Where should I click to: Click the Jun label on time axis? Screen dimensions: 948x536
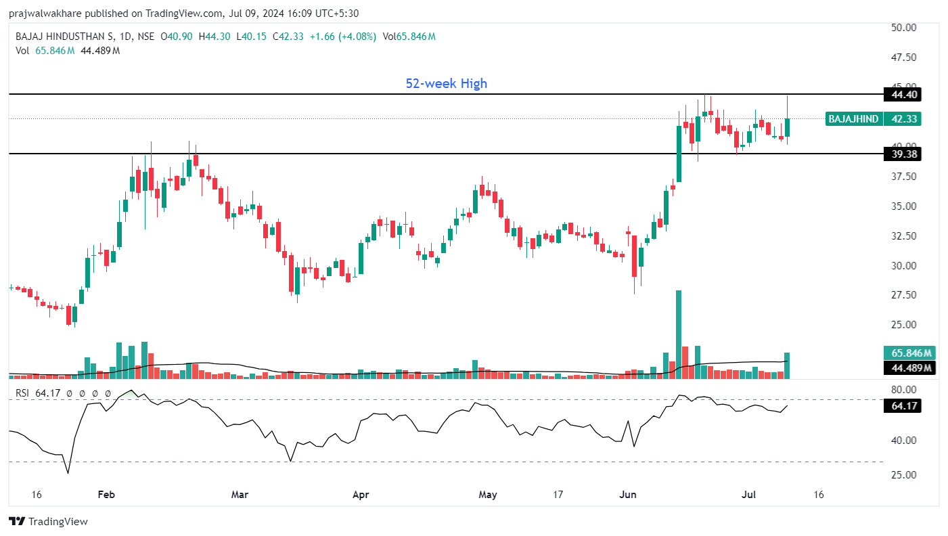click(628, 495)
